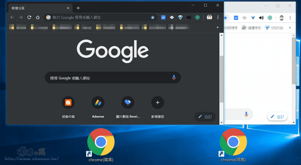
Task: Minimize the dark Chrome window
Action: [193, 5]
